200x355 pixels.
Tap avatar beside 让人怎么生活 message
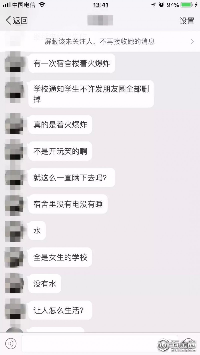pos(15,310)
